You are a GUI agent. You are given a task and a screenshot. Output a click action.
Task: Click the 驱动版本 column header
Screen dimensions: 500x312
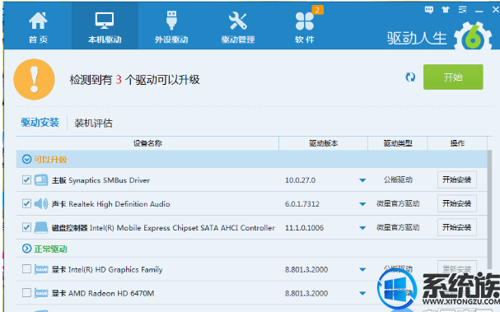click(x=324, y=143)
